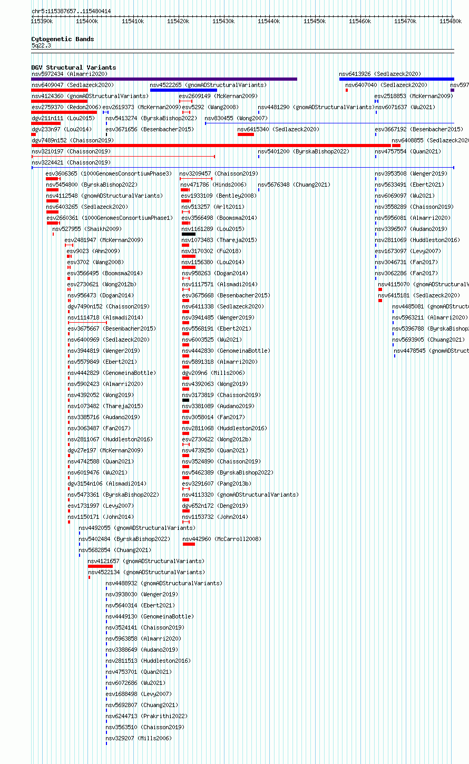Open nsv4121657 (gnomADStructuralVariants) variant
469x764 pixels.
[146, 562]
